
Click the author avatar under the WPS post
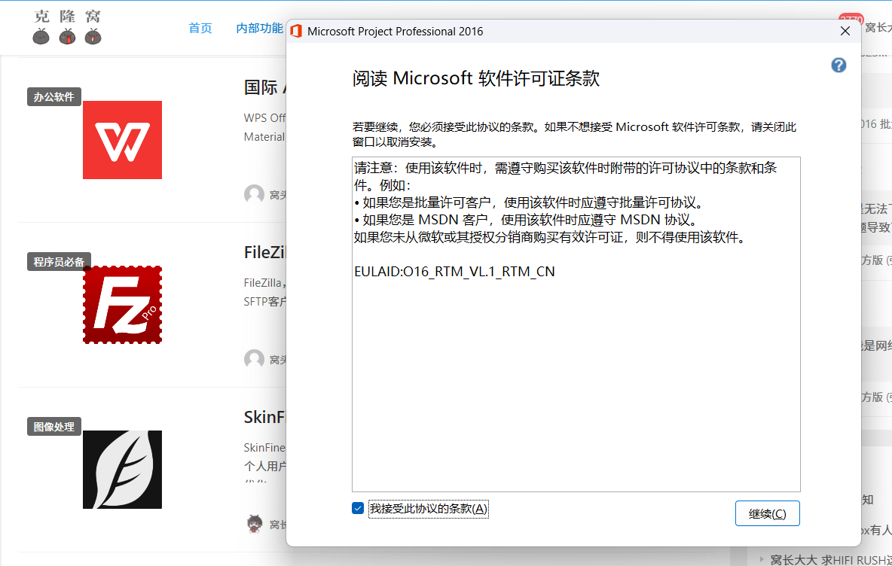pos(254,194)
